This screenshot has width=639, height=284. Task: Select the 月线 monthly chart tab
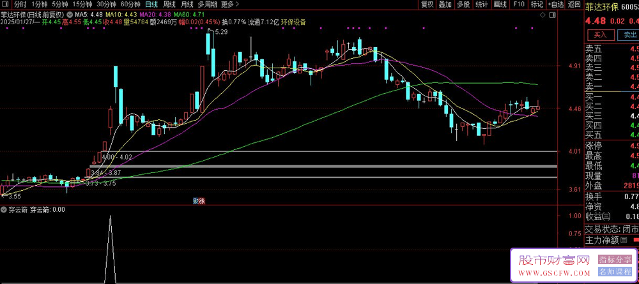pos(187,4)
